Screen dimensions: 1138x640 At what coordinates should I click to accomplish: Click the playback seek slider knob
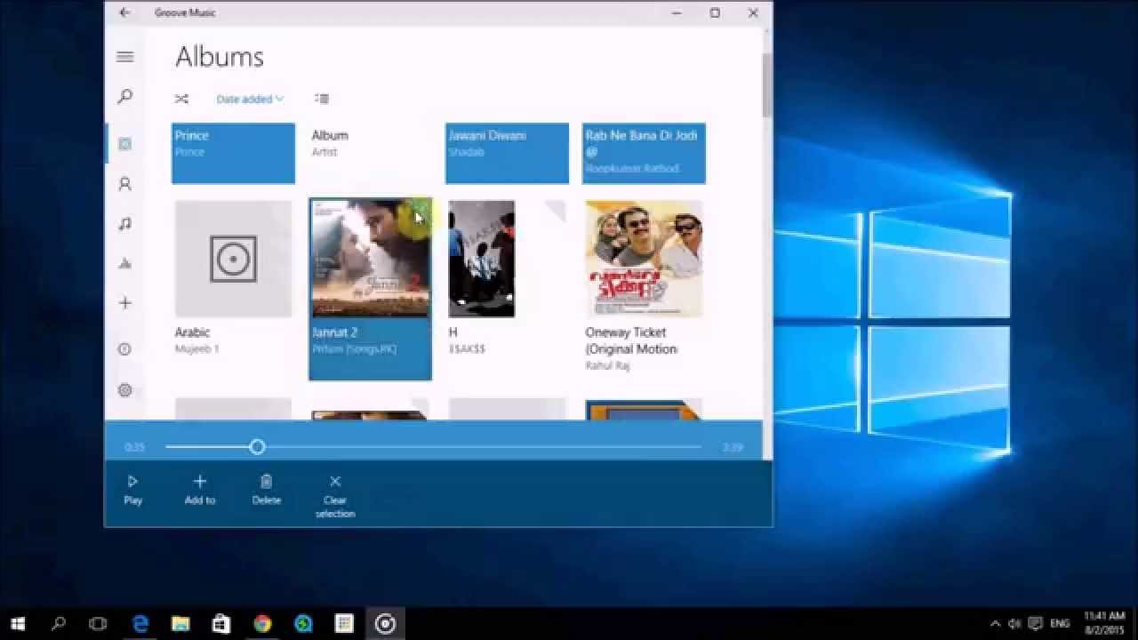coord(257,447)
